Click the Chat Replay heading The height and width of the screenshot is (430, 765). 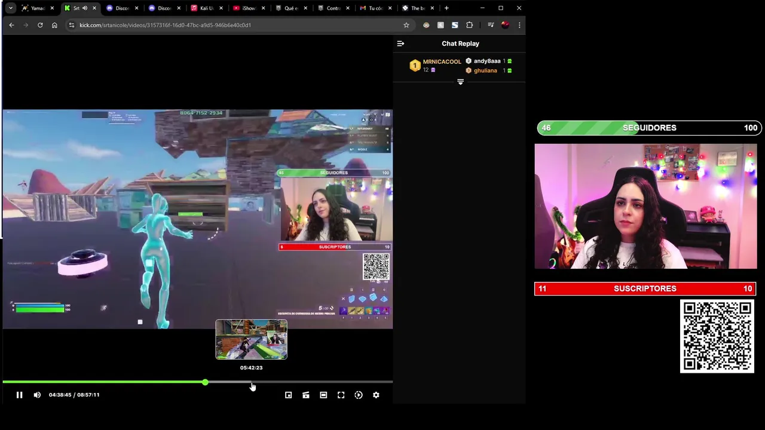(460, 44)
